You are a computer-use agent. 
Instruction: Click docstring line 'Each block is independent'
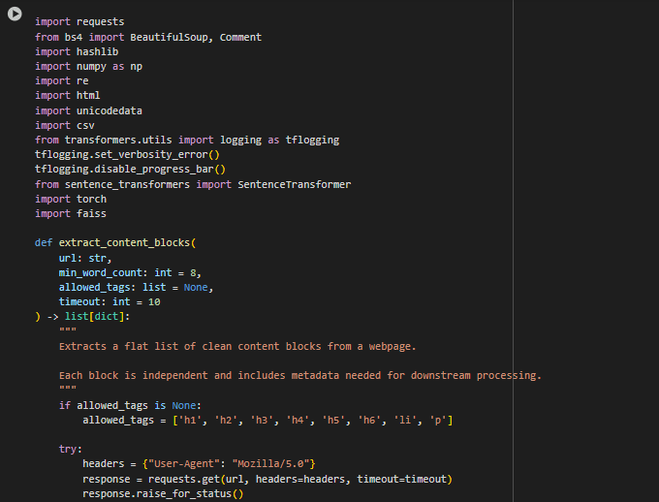point(300,375)
